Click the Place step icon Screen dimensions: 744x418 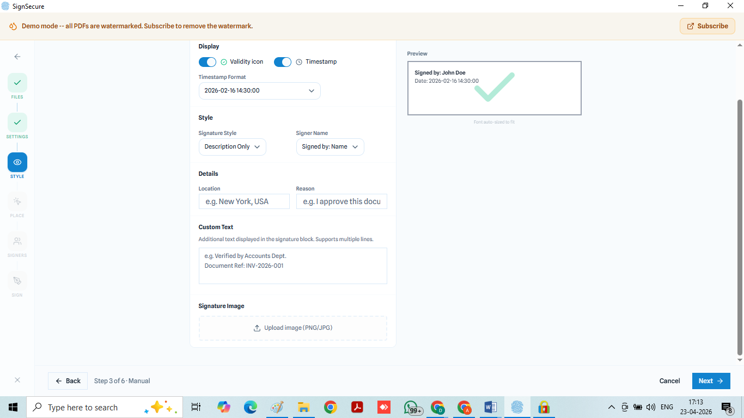point(17,201)
